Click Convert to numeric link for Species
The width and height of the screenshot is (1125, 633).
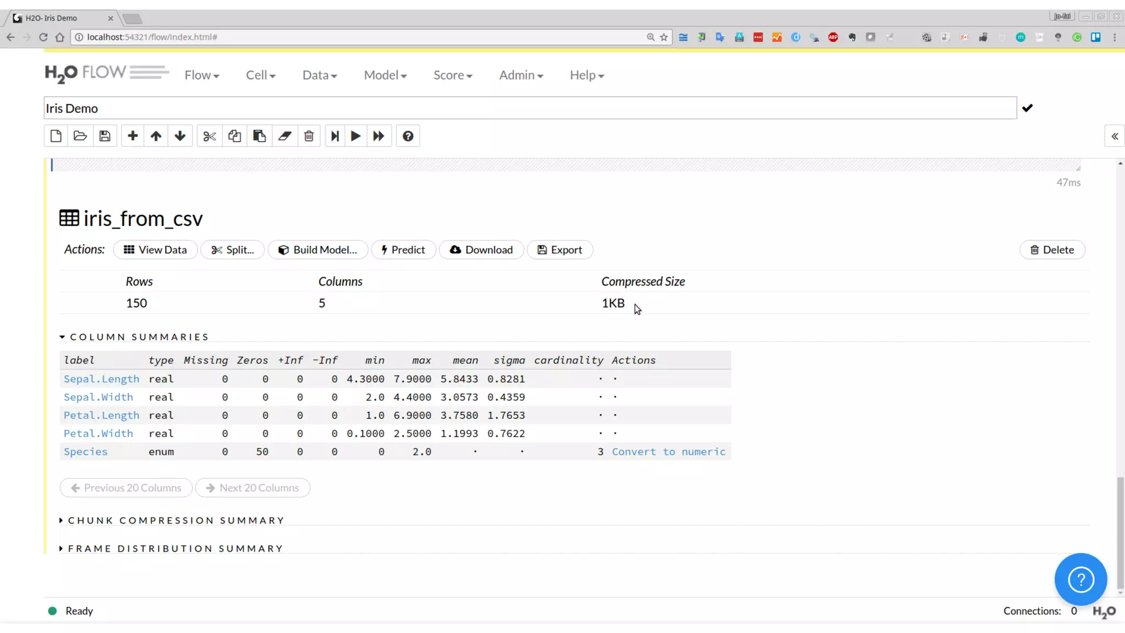point(669,452)
